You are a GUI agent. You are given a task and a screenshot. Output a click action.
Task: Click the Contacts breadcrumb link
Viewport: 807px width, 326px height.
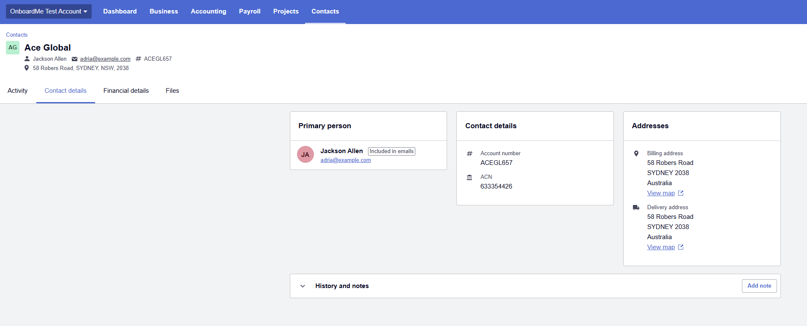pyautogui.click(x=16, y=35)
